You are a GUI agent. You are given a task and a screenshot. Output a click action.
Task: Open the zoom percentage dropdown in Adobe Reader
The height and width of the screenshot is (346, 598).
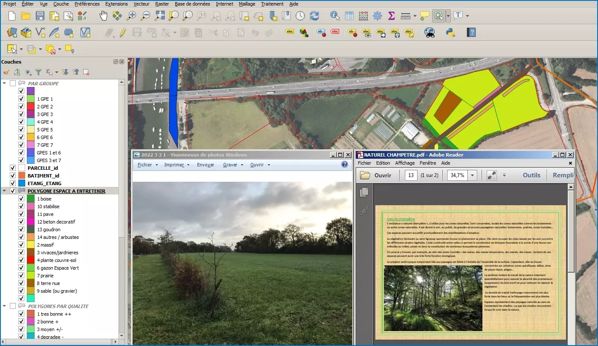[x=472, y=175]
